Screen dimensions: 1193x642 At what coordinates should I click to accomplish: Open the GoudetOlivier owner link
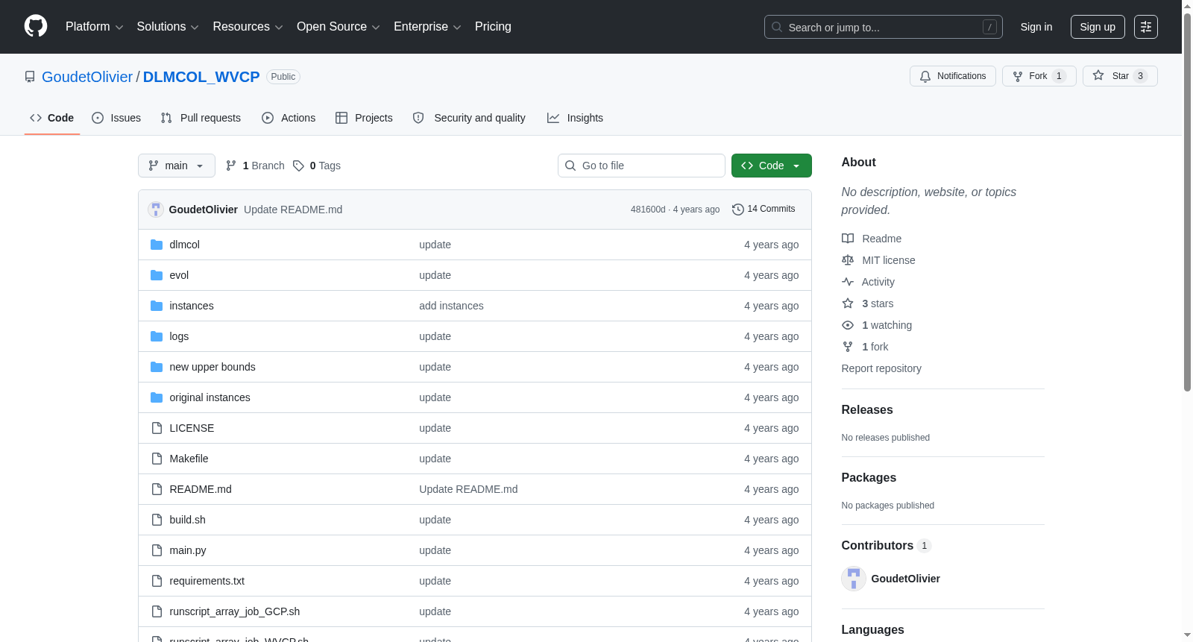click(87, 77)
